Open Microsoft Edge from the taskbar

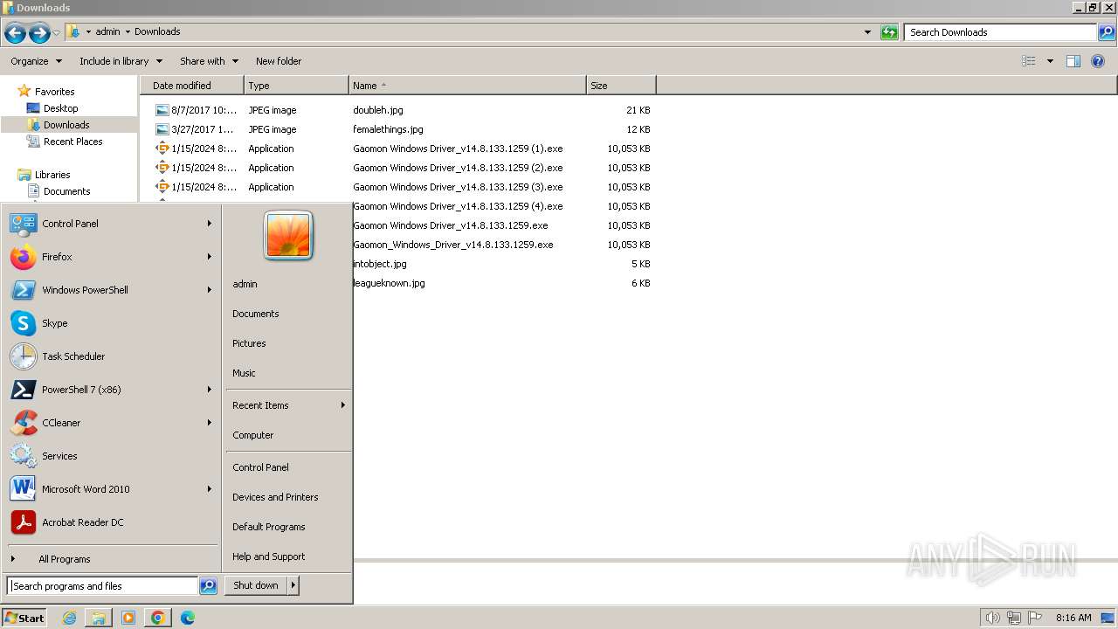[x=188, y=618]
